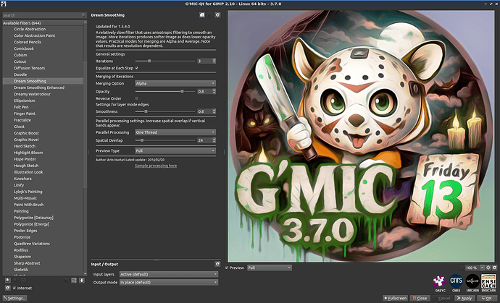Toggle Equalize at Each Step checkbox
Screen dimensions: 500x303
tap(136, 68)
